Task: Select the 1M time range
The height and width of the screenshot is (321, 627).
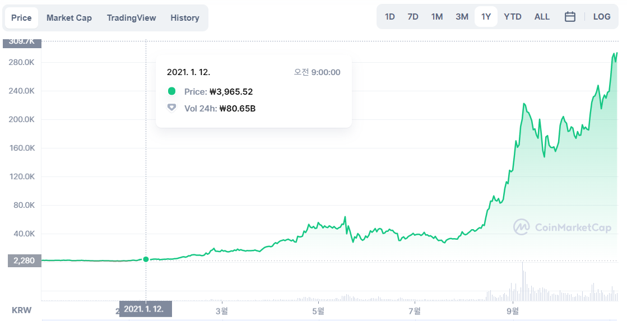Action: pyautogui.click(x=436, y=17)
